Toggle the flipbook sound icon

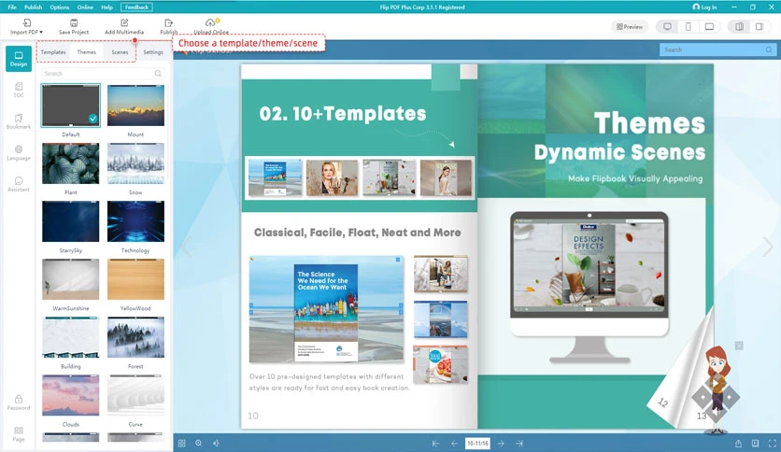coord(216,443)
